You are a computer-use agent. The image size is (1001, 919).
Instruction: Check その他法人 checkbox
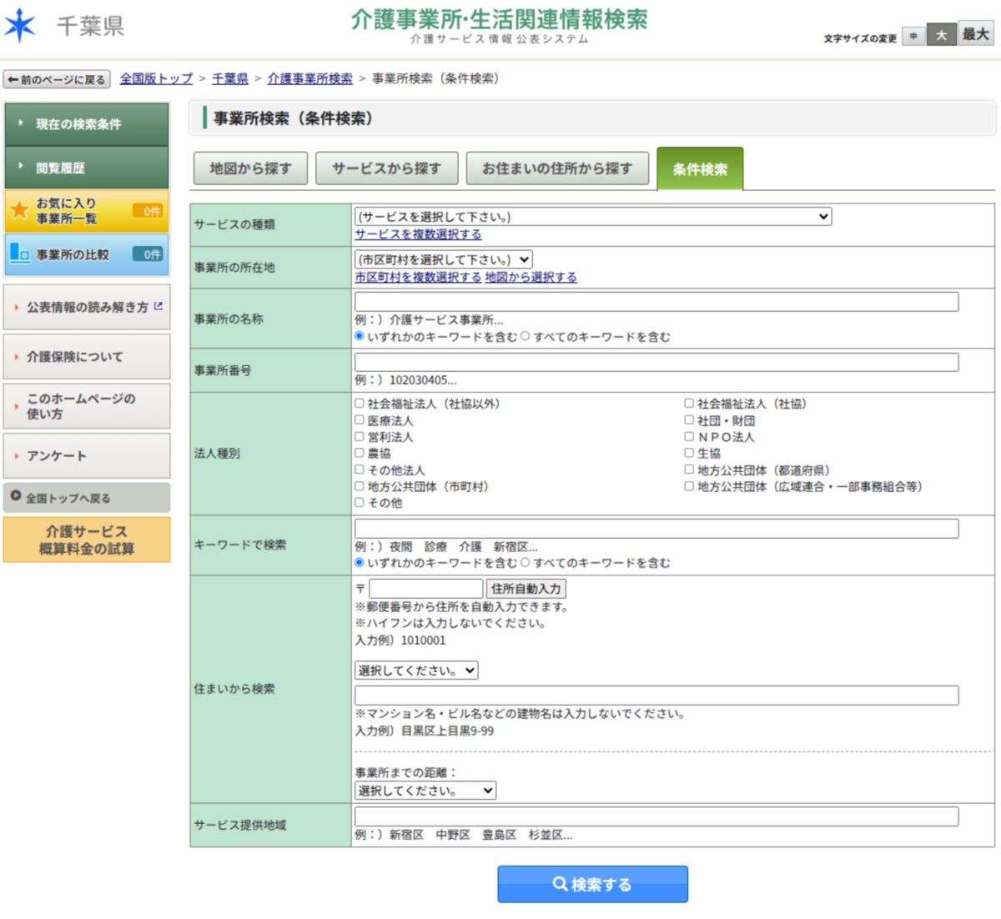360,470
